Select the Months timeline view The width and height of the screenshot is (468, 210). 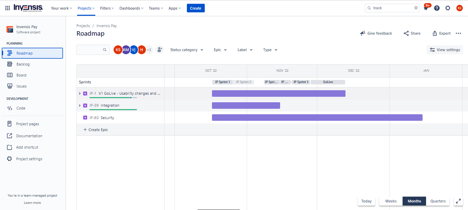coord(414,201)
